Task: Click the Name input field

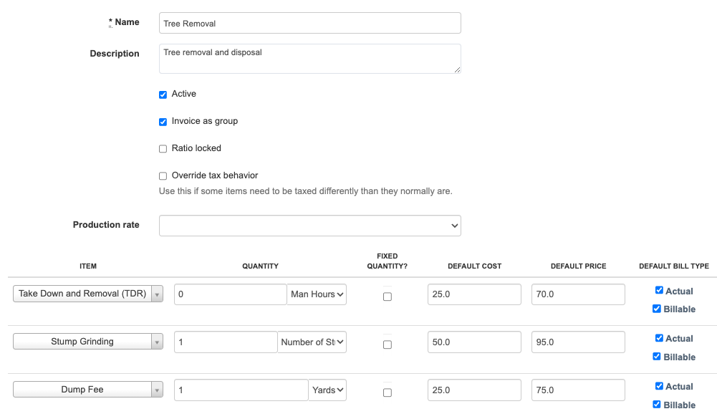Action: click(309, 23)
